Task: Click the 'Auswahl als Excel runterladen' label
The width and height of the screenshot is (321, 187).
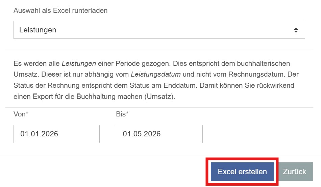Action: tap(60, 10)
